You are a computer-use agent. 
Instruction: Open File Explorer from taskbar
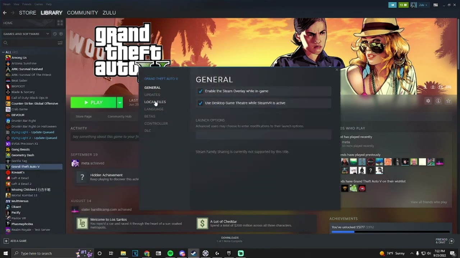pos(123,253)
